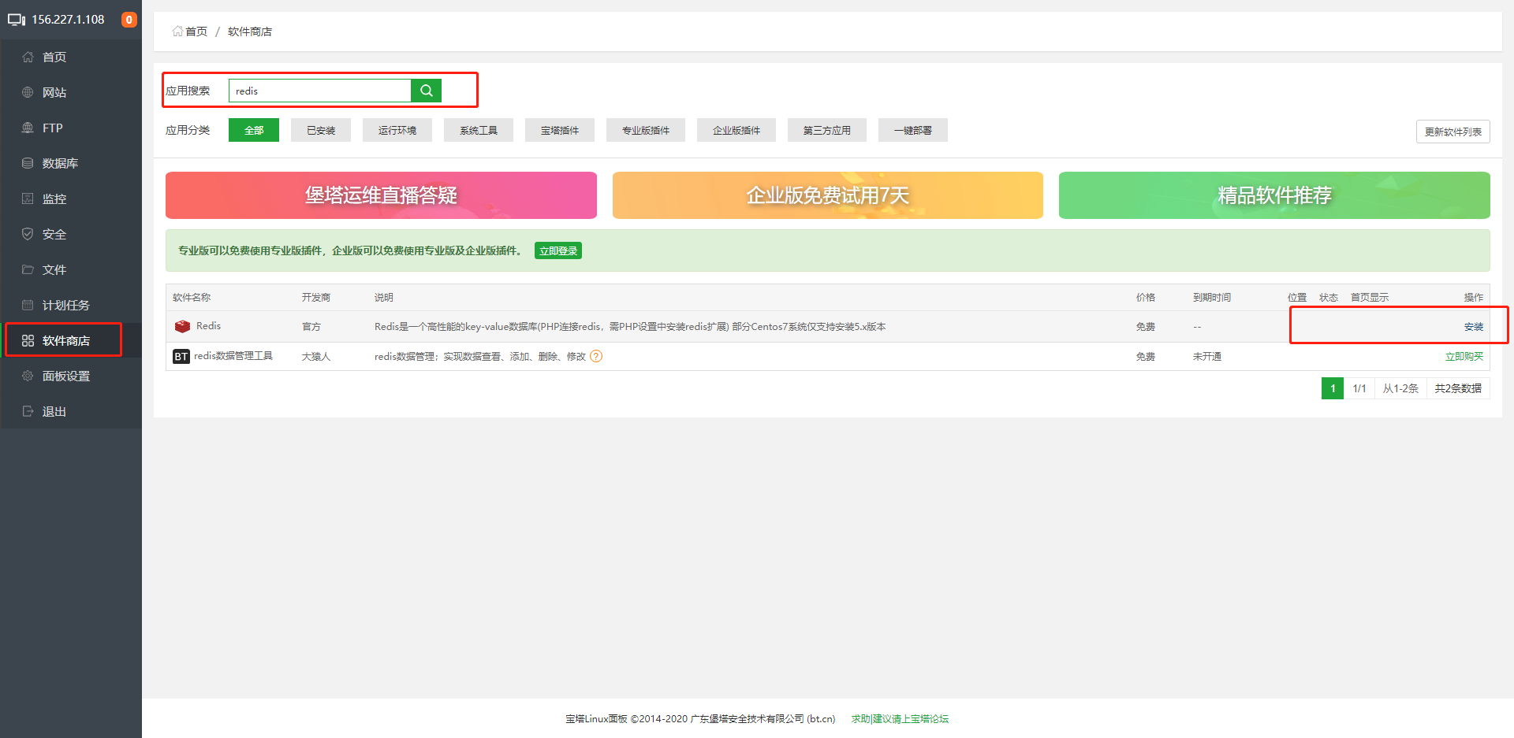Click the database stack icon for 数据库
1514x738 pixels.
[x=28, y=163]
